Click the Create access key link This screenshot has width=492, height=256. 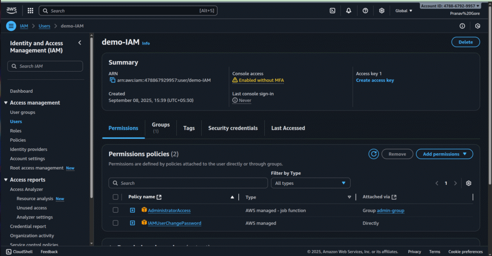(x=375, y=80)
